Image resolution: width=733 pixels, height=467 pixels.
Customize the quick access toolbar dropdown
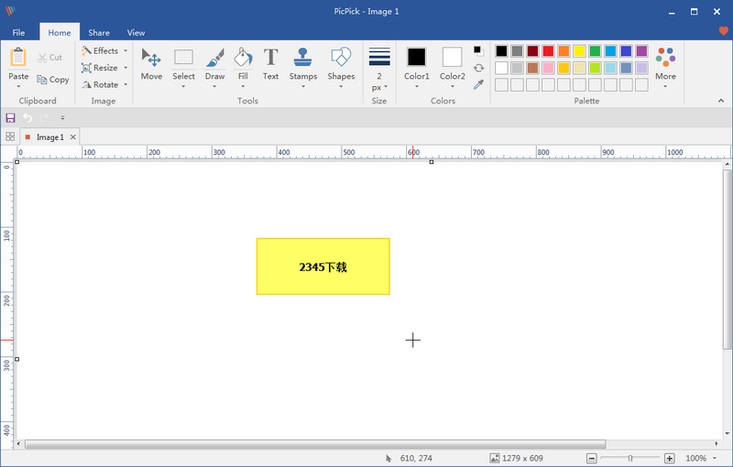62,118
